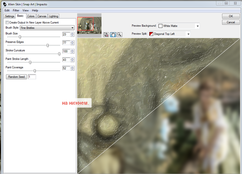
Task: Maximize the Snap Art window
Action: point(226,3)
